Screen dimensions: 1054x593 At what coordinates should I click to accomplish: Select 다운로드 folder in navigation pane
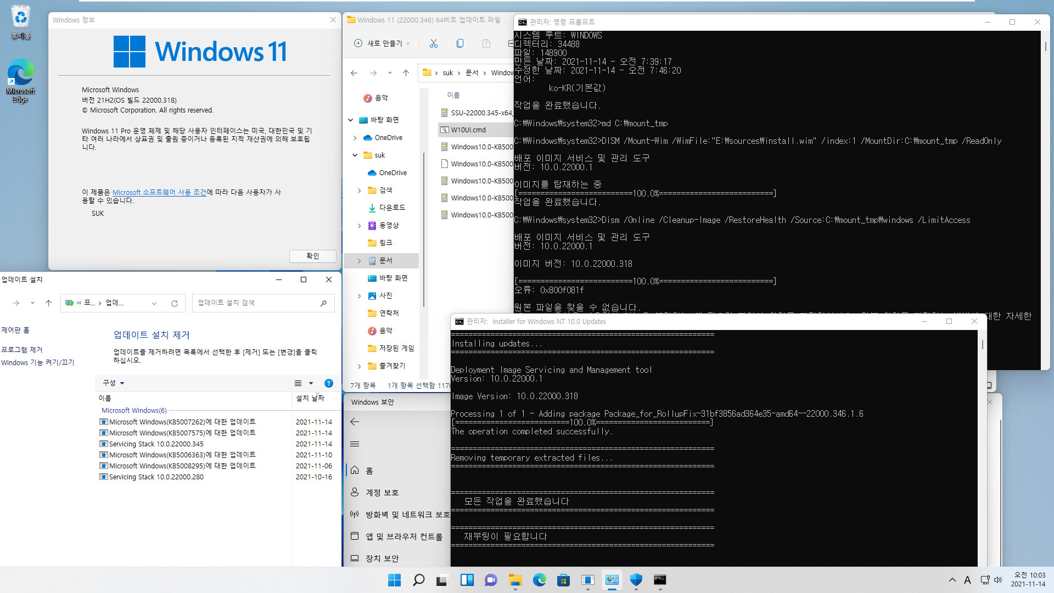[392, 208]
